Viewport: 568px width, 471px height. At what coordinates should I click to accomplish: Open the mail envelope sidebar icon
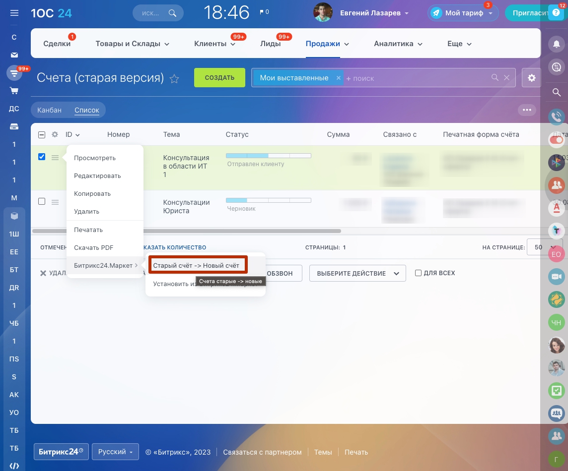click(x=14, y=55)
